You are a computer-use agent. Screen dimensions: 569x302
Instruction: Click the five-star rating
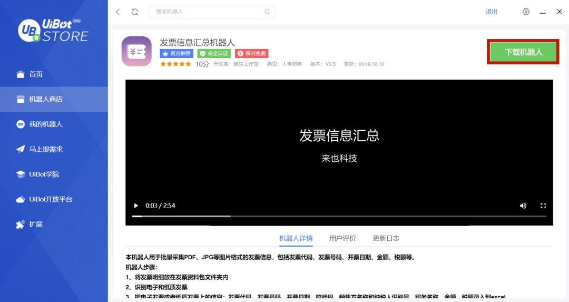point(175,64)
